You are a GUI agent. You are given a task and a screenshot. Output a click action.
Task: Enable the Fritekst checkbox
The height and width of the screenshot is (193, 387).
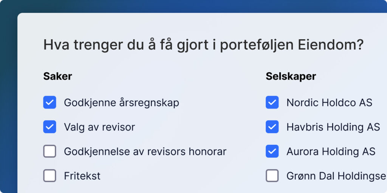tap(50, 176)
